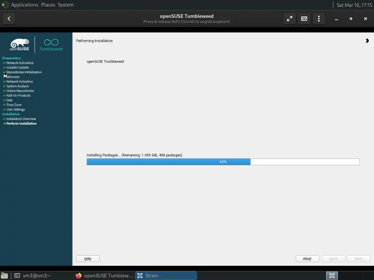Select Disk step in sidebar

[9, 100]
